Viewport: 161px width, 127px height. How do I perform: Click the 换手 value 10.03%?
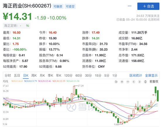[x=54, y=44]
